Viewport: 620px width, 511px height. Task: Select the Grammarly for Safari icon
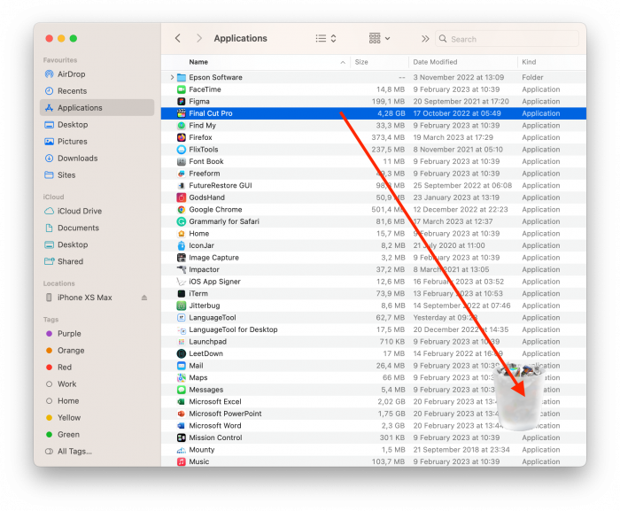(x=181, y=221)
